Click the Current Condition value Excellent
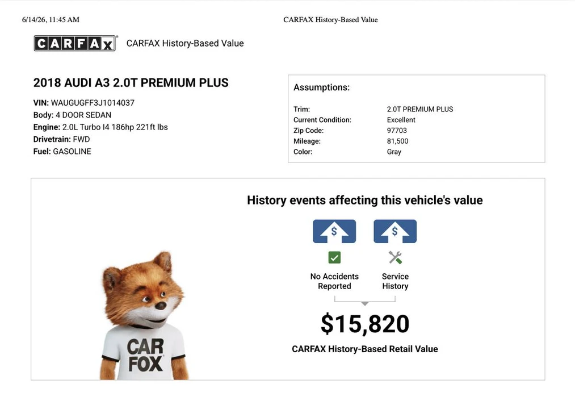Viewport: 575px width, 409px height. pos(401,120)
